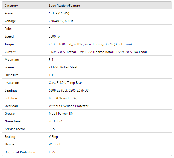The height and width of the screenshot is (158, 174).
Task: Select the Power row label
Action: pos(9,13)
